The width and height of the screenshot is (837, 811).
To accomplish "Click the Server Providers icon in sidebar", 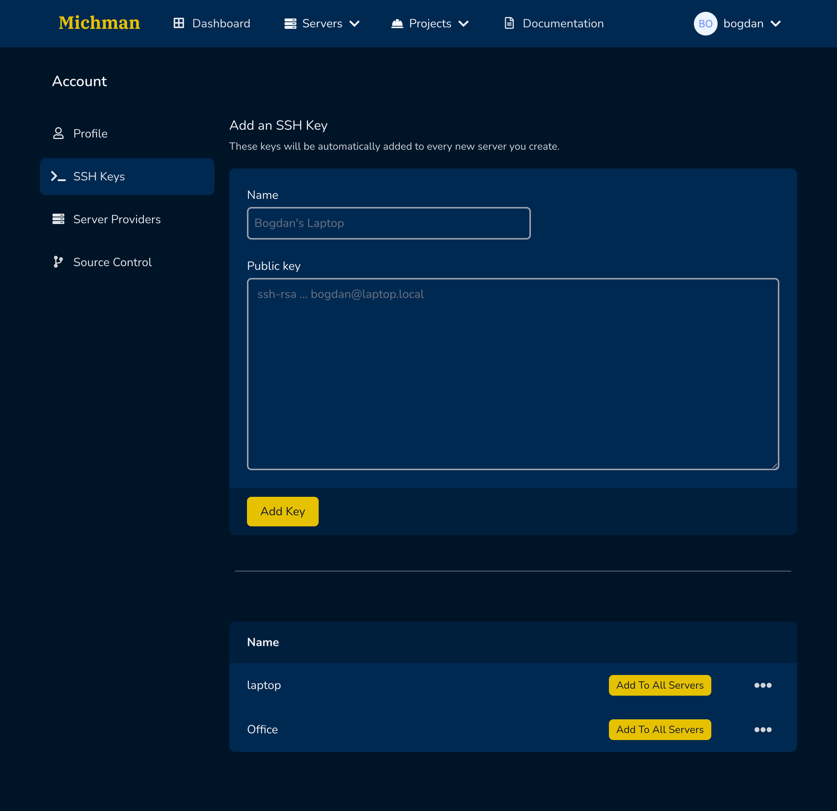I will 58,219.
